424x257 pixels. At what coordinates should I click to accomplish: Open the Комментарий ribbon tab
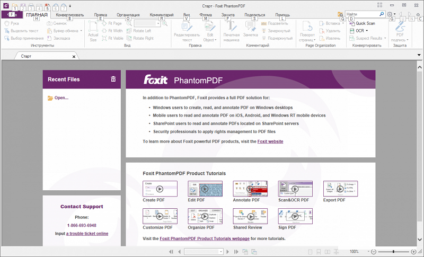tap(162, 15)
